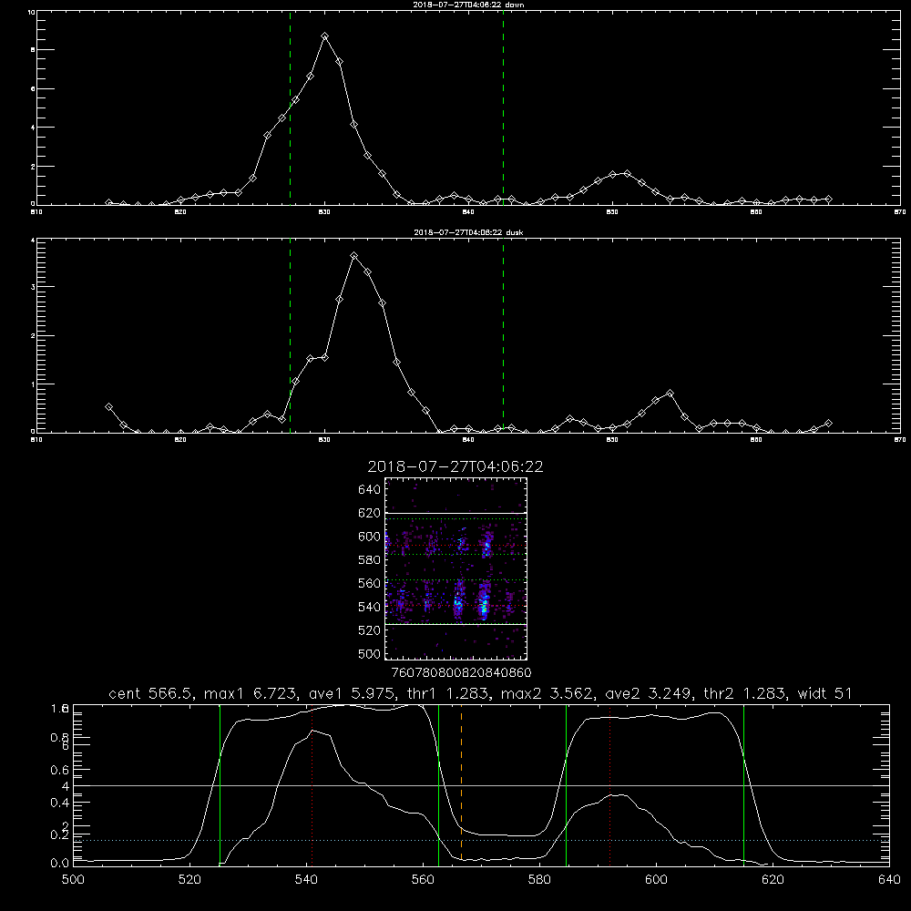Click the 'thr2 1.283' value
The image size is (911, 911).
(744, 693)
